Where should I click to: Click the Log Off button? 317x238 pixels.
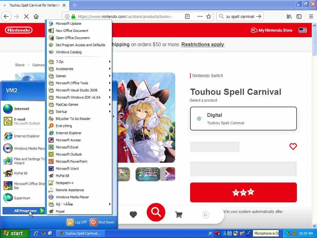coord(77,222)
